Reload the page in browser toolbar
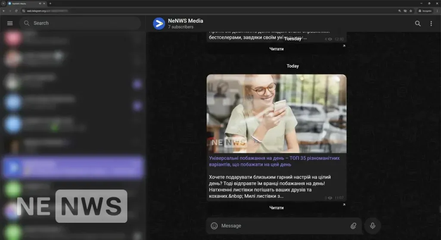Viewport: 441px width, 240px height. click(16, 11)
